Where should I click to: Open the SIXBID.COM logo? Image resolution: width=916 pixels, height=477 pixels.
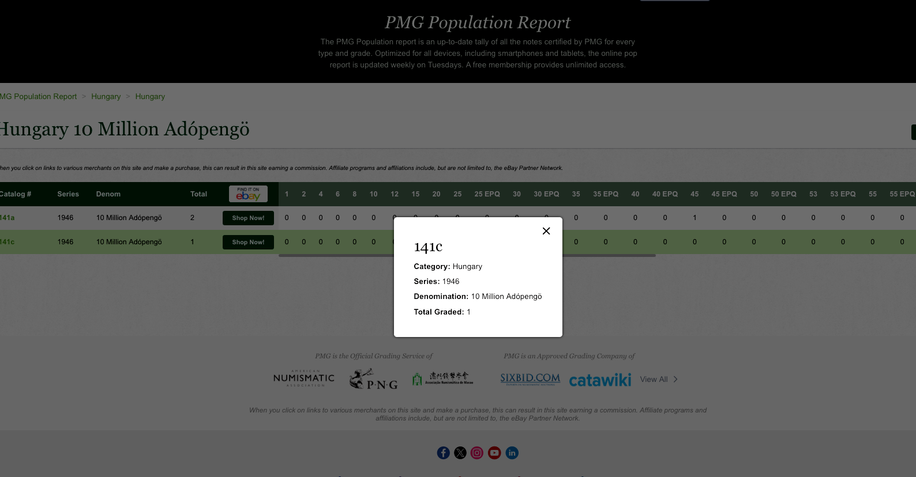(x=530, y=378)
